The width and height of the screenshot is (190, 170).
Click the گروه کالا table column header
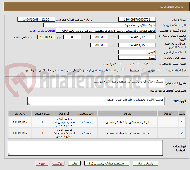point(64,114)
